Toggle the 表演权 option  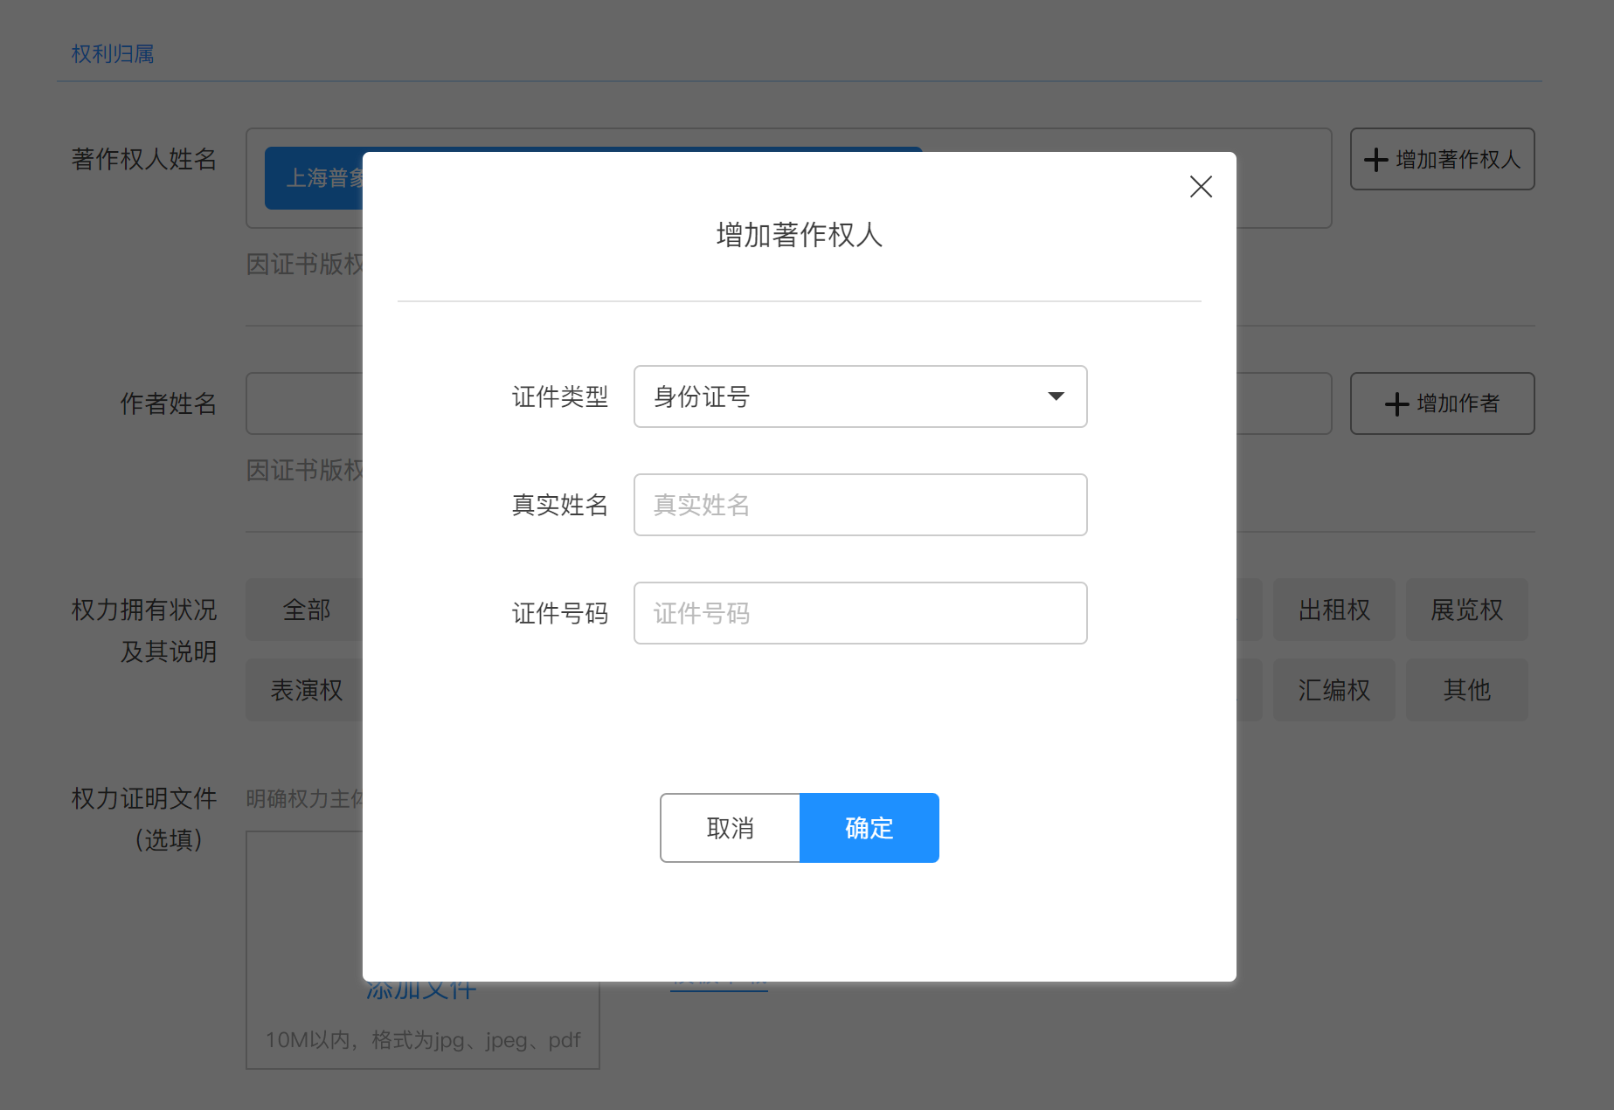[x=306, y=690]
